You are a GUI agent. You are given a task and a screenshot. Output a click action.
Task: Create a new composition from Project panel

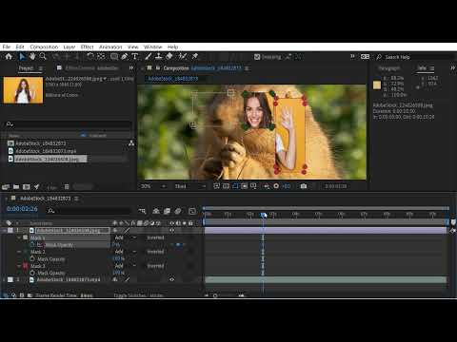pos(27,187)
